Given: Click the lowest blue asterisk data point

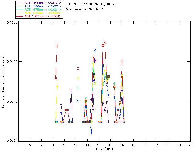Looking at the screenshot, I should click(91, 133).
